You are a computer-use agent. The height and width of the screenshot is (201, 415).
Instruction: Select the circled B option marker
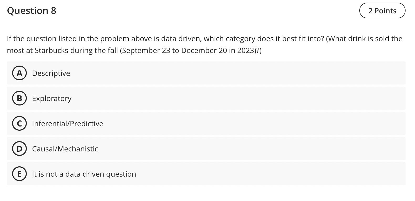(x=19, y=99)
